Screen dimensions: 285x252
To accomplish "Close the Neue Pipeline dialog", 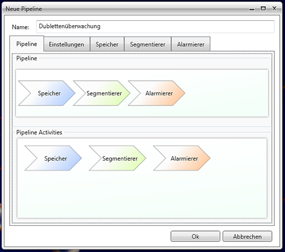I will [274, 9].
